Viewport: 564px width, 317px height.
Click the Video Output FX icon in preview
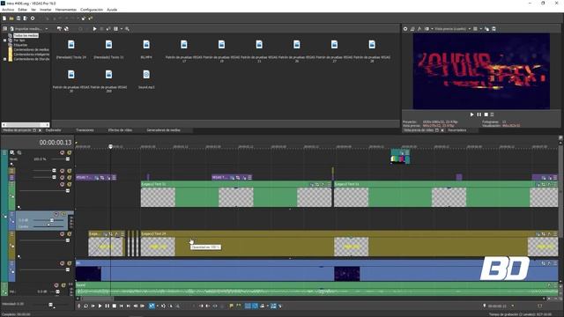coord(419,29)
